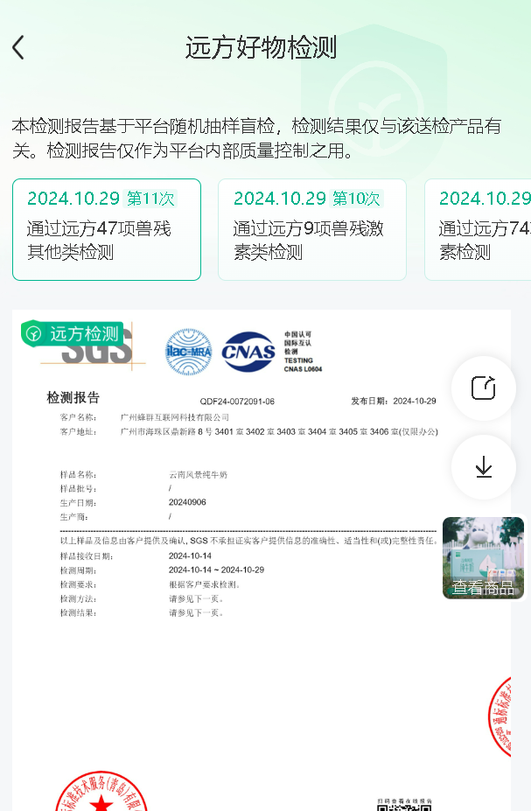
Task: Tap production date 20240906
Action: click(187, 502)
